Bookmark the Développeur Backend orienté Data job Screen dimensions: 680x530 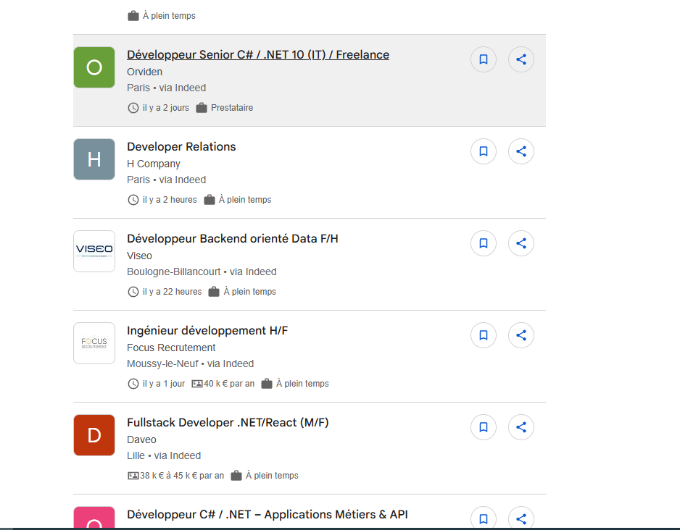(483, 243)
